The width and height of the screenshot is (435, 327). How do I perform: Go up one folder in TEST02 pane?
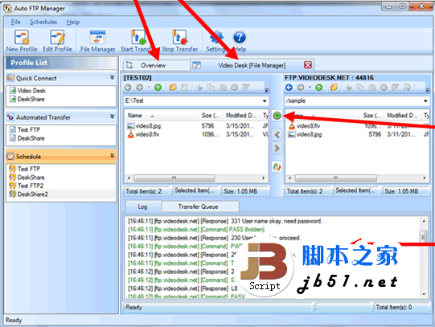[x=158, y=88]
